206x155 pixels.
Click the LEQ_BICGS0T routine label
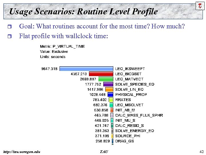point(128,74)
